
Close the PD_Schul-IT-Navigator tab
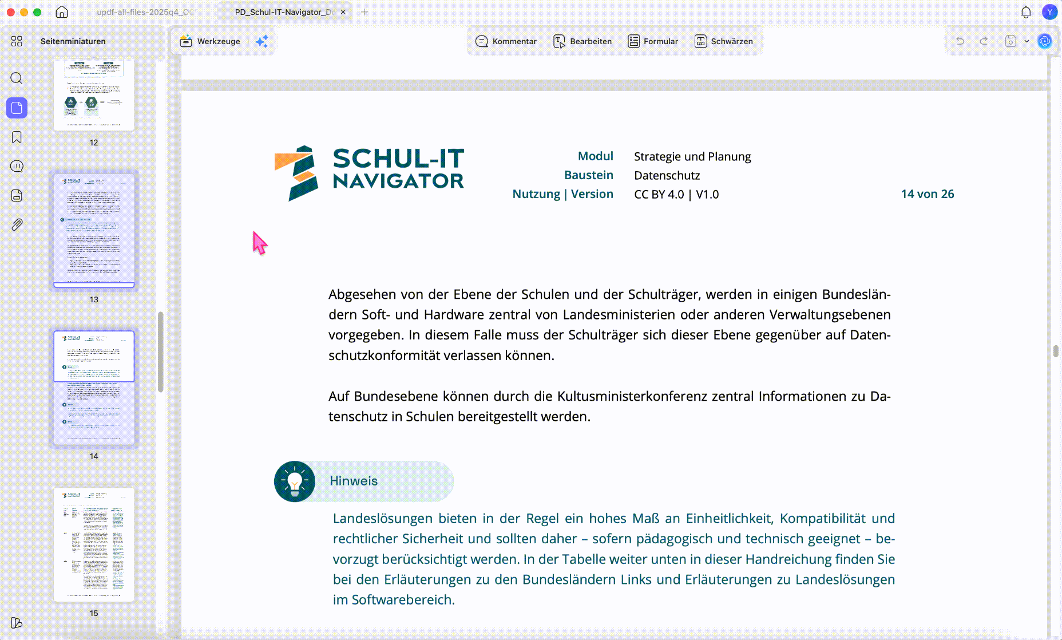pyautogui.click(x=343, y=12)
